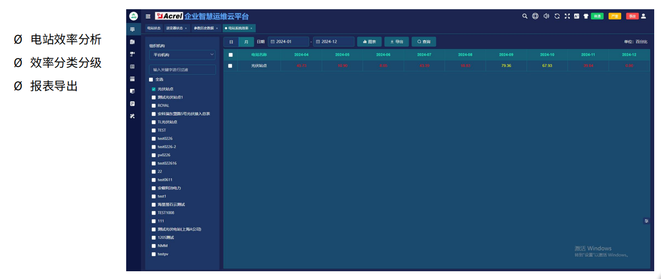This screenshot has height=279, width=661.
Task: Click the keyword filter input field
Action: (x=182, y=70)
